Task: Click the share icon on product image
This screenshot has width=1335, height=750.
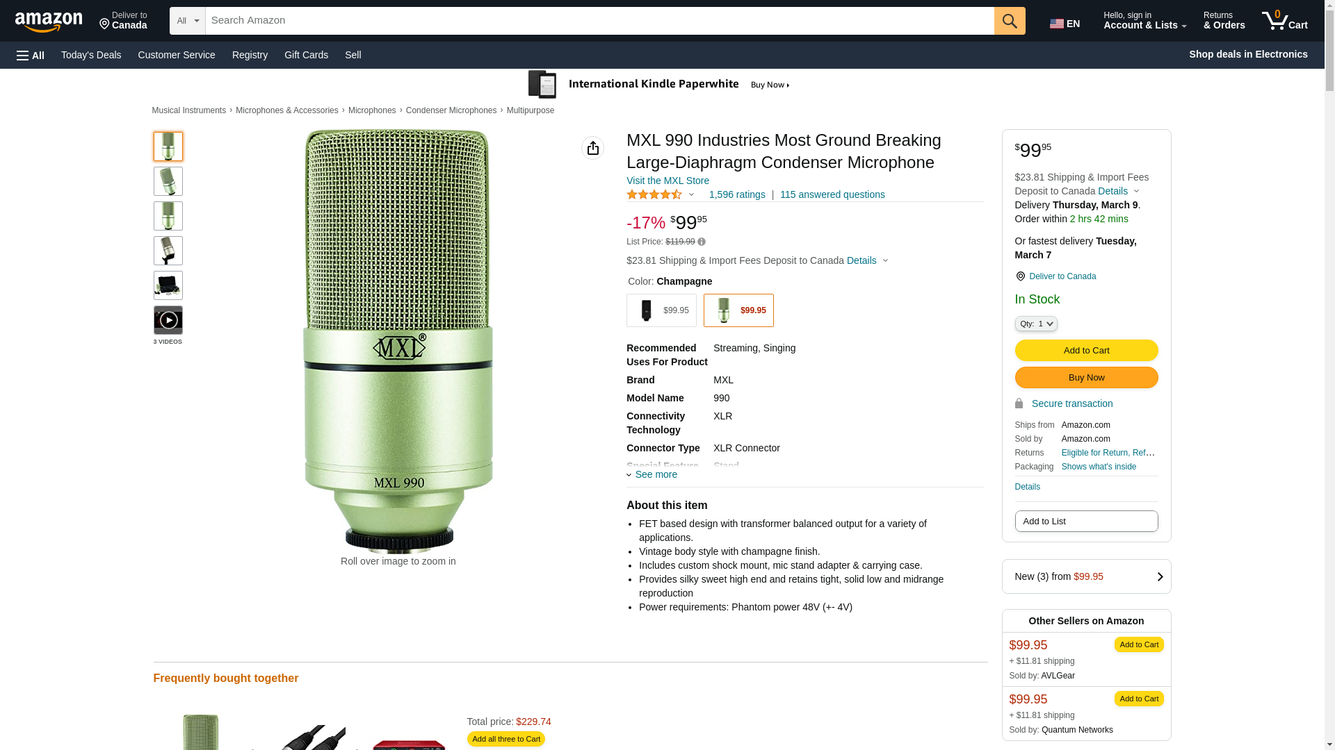Action: (x=592, y=148)
